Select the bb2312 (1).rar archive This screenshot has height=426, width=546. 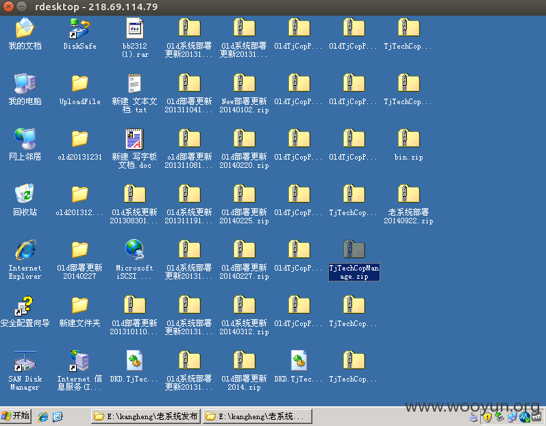pos(135,38)
